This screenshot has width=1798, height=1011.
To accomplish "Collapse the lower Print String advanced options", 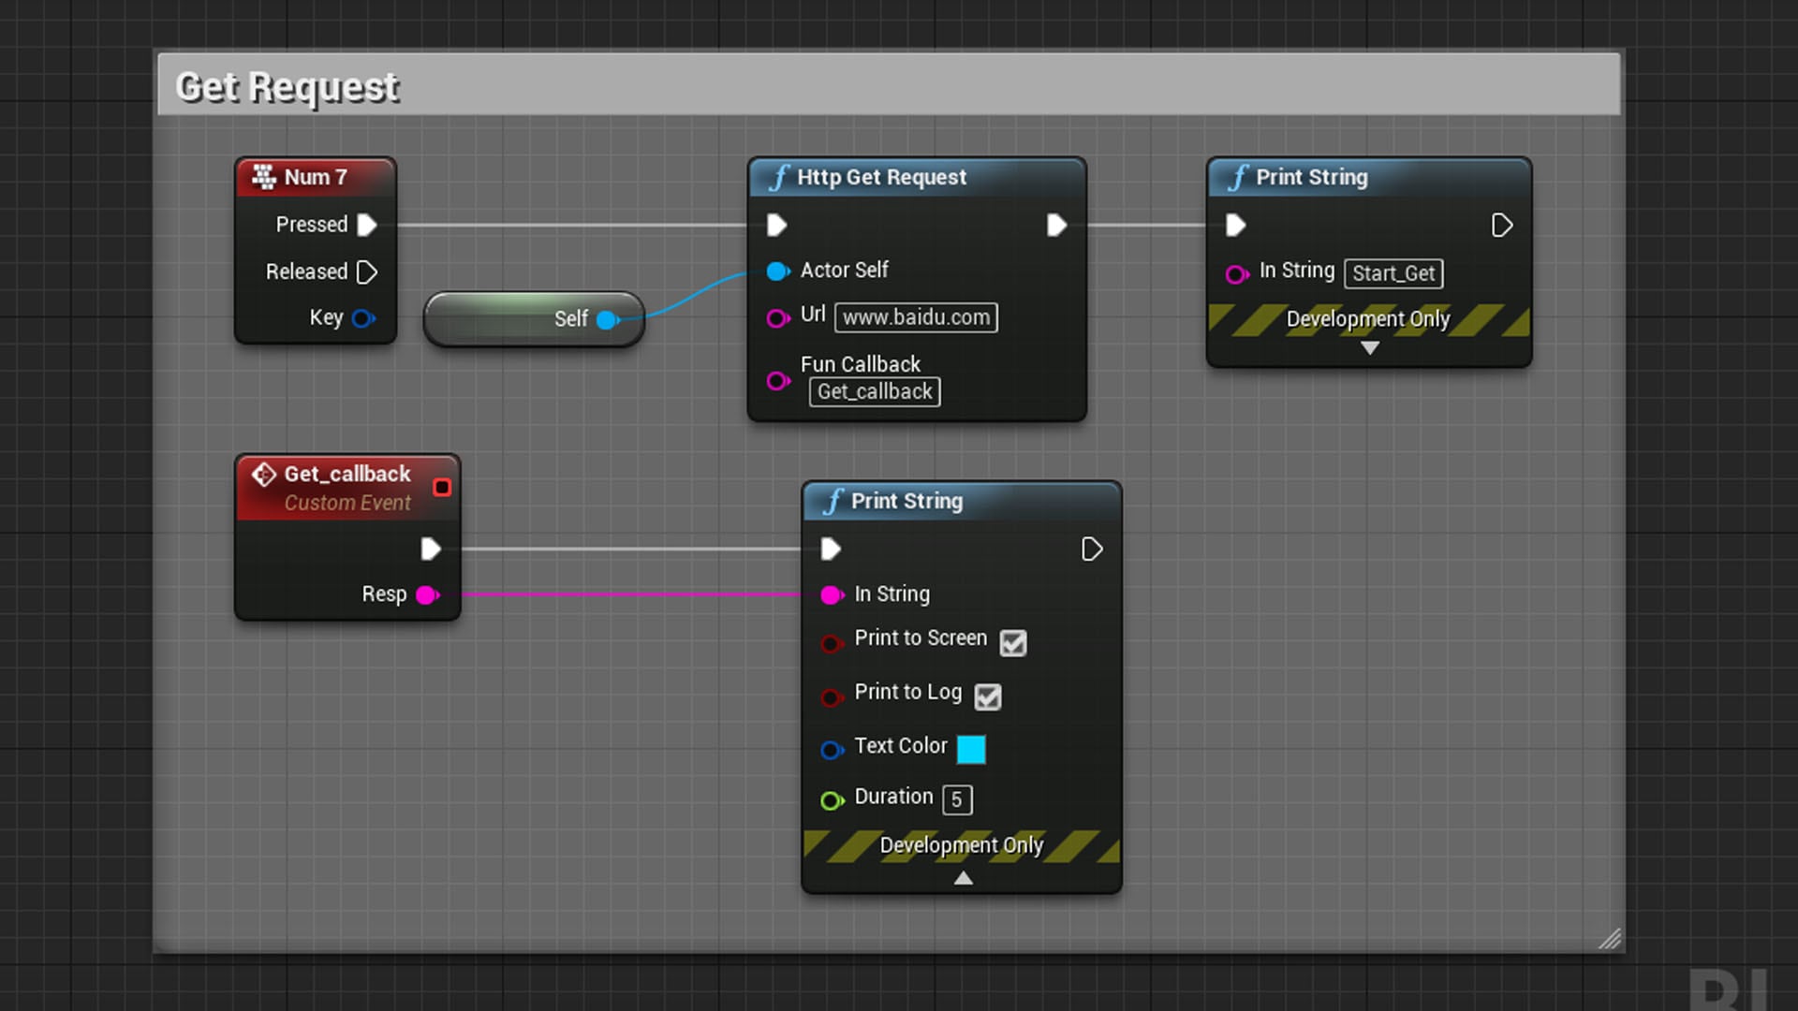I will pyautogui.click(x=963, y=878).
